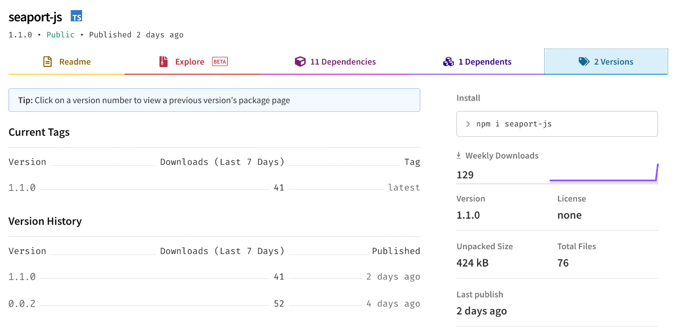Screen dimensions: 676x335
Task: Click the Current Tags heading
Action: [x=39, y=132]
